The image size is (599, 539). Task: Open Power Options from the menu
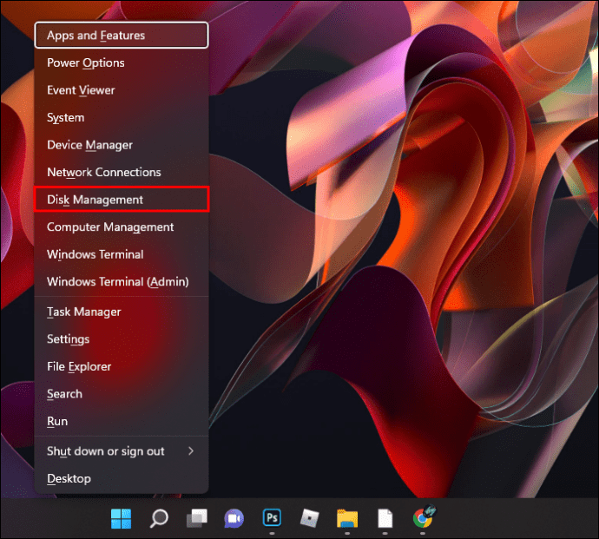122,62
